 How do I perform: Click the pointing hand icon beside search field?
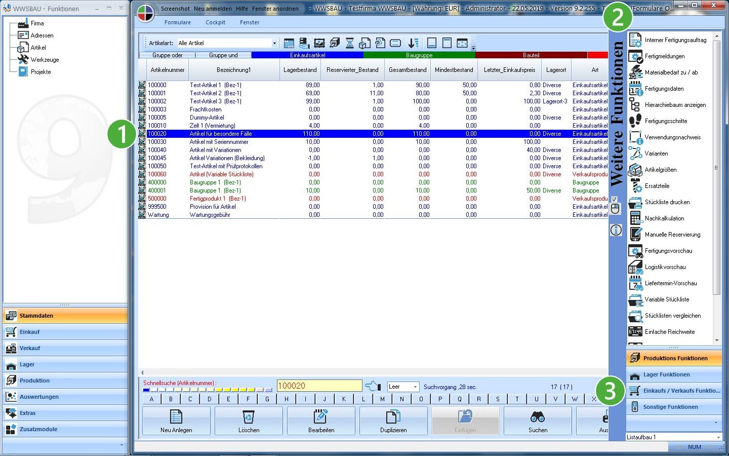[x=373, y=387]
